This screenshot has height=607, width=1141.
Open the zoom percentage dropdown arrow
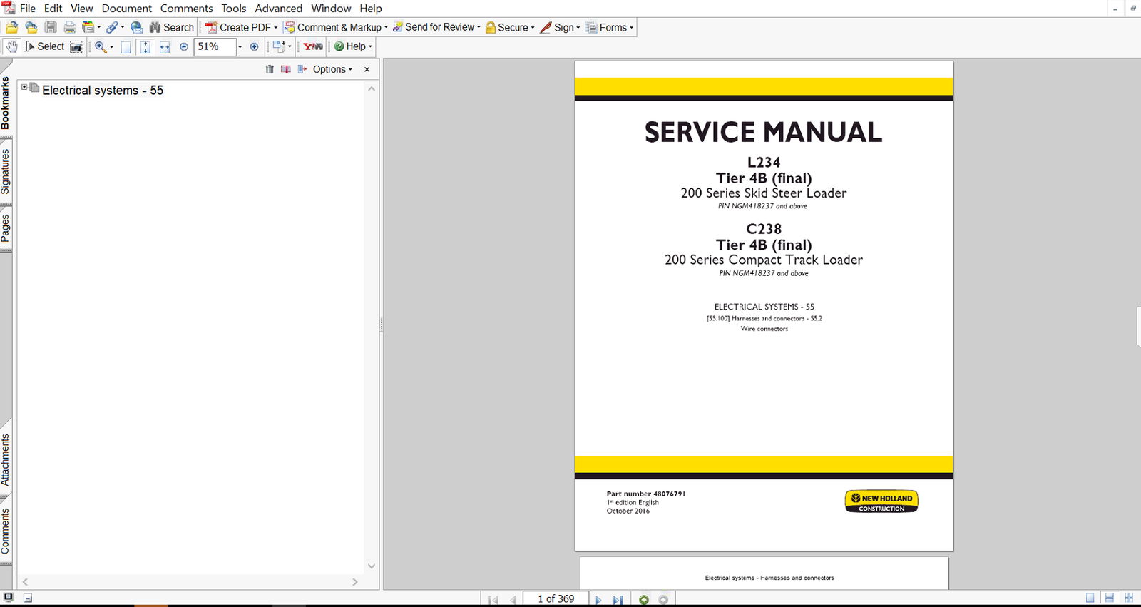(240, 46)
